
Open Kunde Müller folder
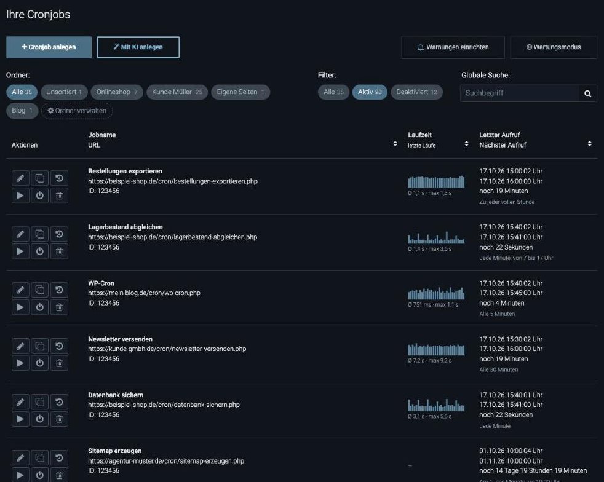[x=177, y=92]
